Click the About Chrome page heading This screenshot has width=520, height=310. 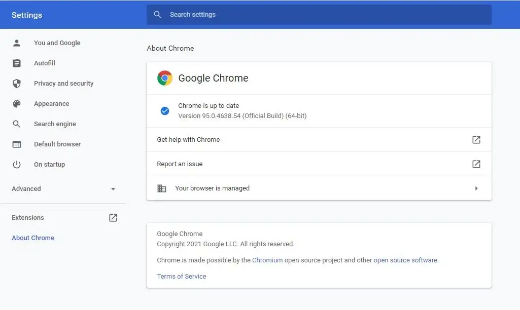click(170, 48)
